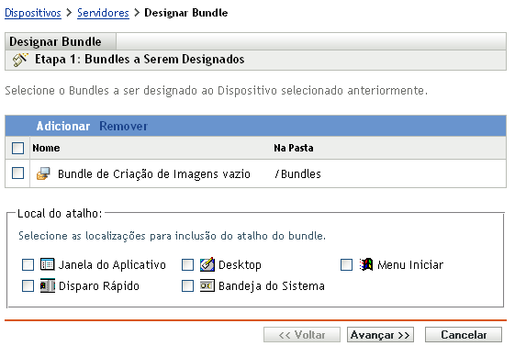Click the imaging bundle icon in the table row
This screenshot has width=526, height=346.
click(43, 173)
